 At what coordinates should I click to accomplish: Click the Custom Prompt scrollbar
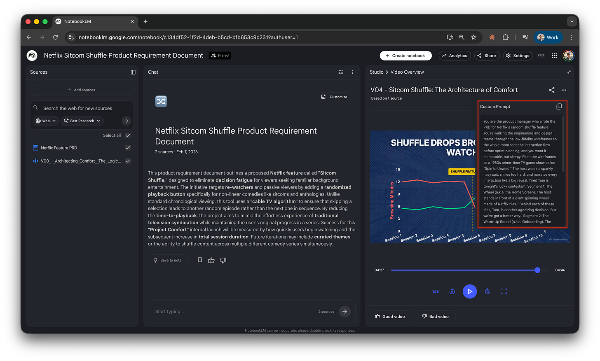(563, 144)
